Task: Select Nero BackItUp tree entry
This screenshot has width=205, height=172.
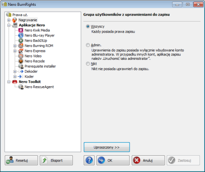Action: (x=36, y=40)
